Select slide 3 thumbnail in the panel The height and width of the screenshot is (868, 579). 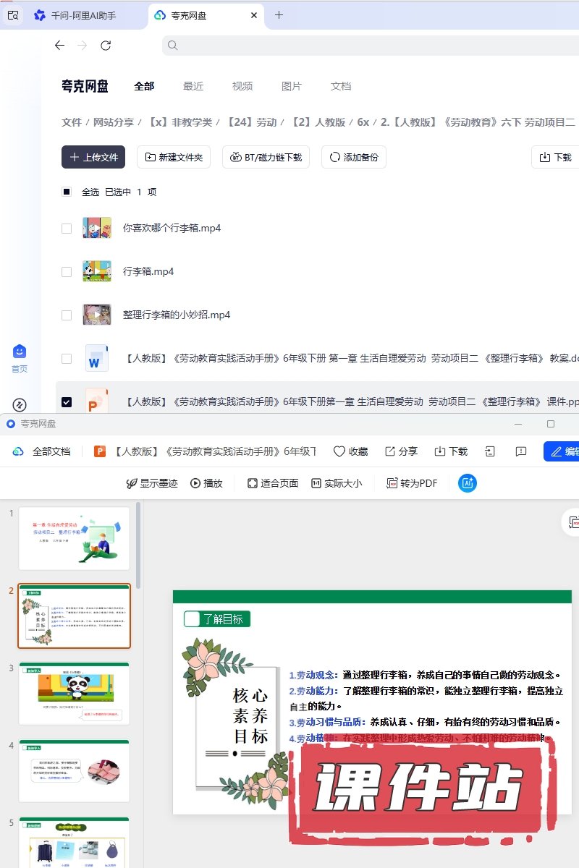click(x=74, y=693)
